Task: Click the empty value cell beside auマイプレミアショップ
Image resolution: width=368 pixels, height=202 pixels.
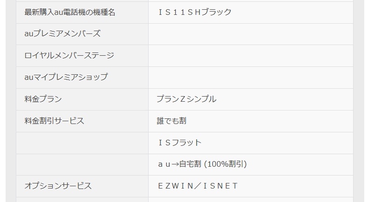Action: click(251, 78)
